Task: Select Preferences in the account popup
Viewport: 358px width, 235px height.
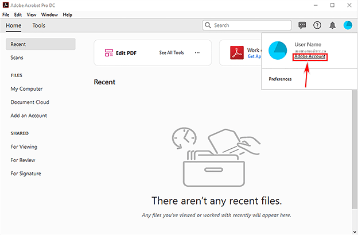Action: (280, 79)
